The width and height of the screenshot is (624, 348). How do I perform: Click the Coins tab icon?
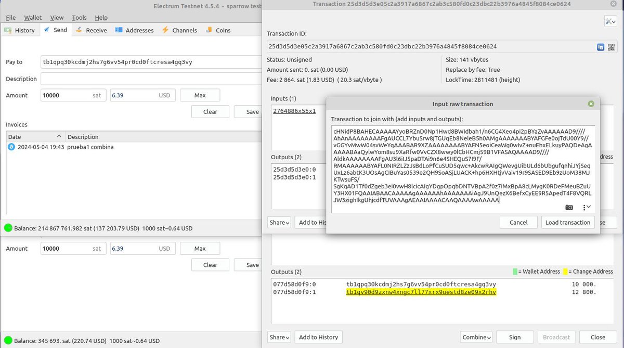209,30
